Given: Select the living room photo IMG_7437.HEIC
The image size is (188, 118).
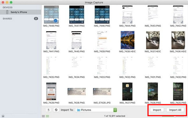Looking at the screenshot, I should coord(153,40).
